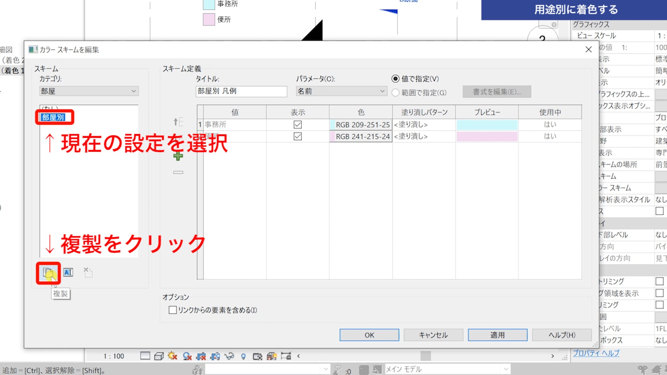Image resolution: width=667 pixels, height=375 pixels.
Task: Toggle visibility checkbox for 事務所 row
Action: coord(297,125)
